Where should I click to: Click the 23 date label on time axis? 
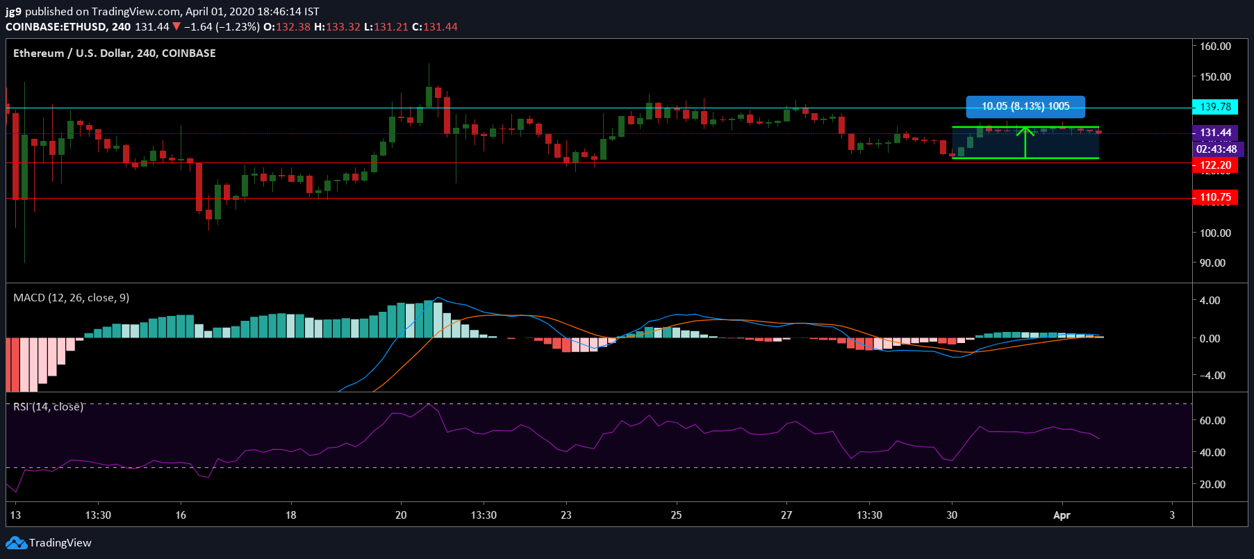pyautogui.click(x=566, y=515)
